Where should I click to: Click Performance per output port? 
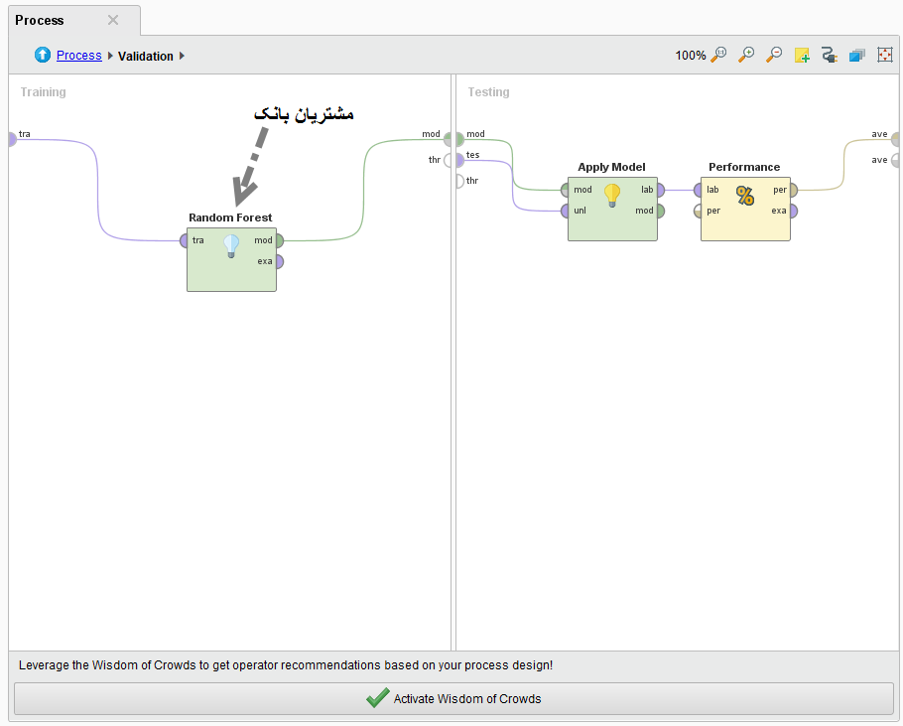[794, 190]
